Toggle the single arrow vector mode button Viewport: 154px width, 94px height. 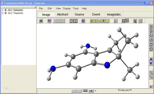pyautogui.click(x=91, y=91)
